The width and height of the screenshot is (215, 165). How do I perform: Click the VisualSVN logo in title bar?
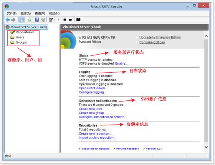click(x=7, y=6)
